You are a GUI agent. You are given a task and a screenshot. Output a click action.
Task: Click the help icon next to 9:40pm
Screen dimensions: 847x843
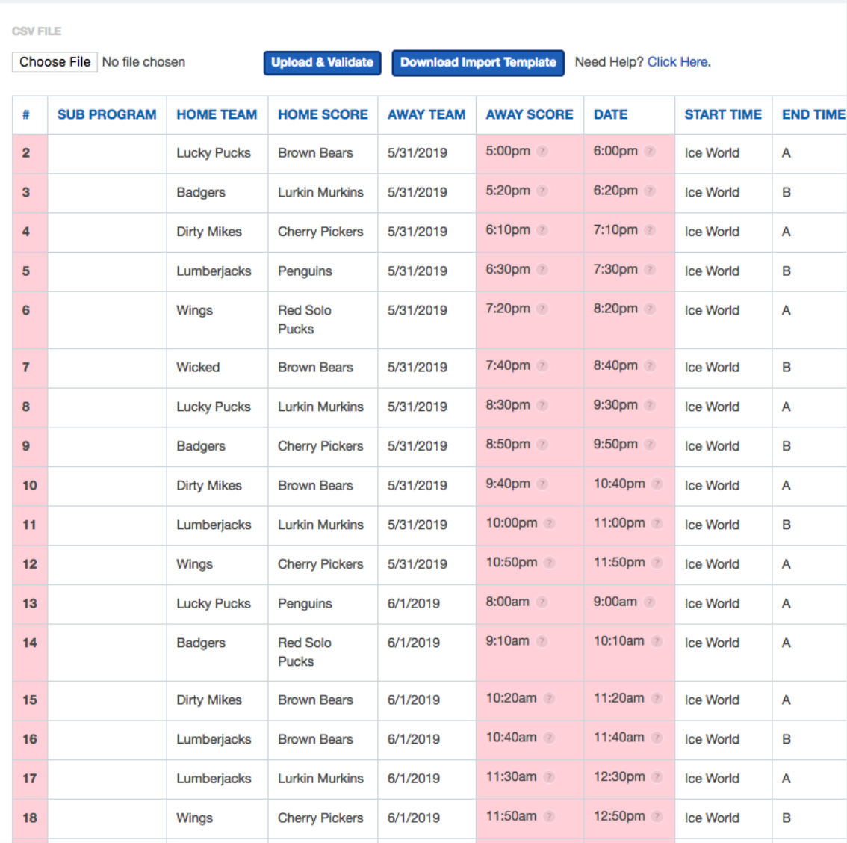click(x=542, y=484)
